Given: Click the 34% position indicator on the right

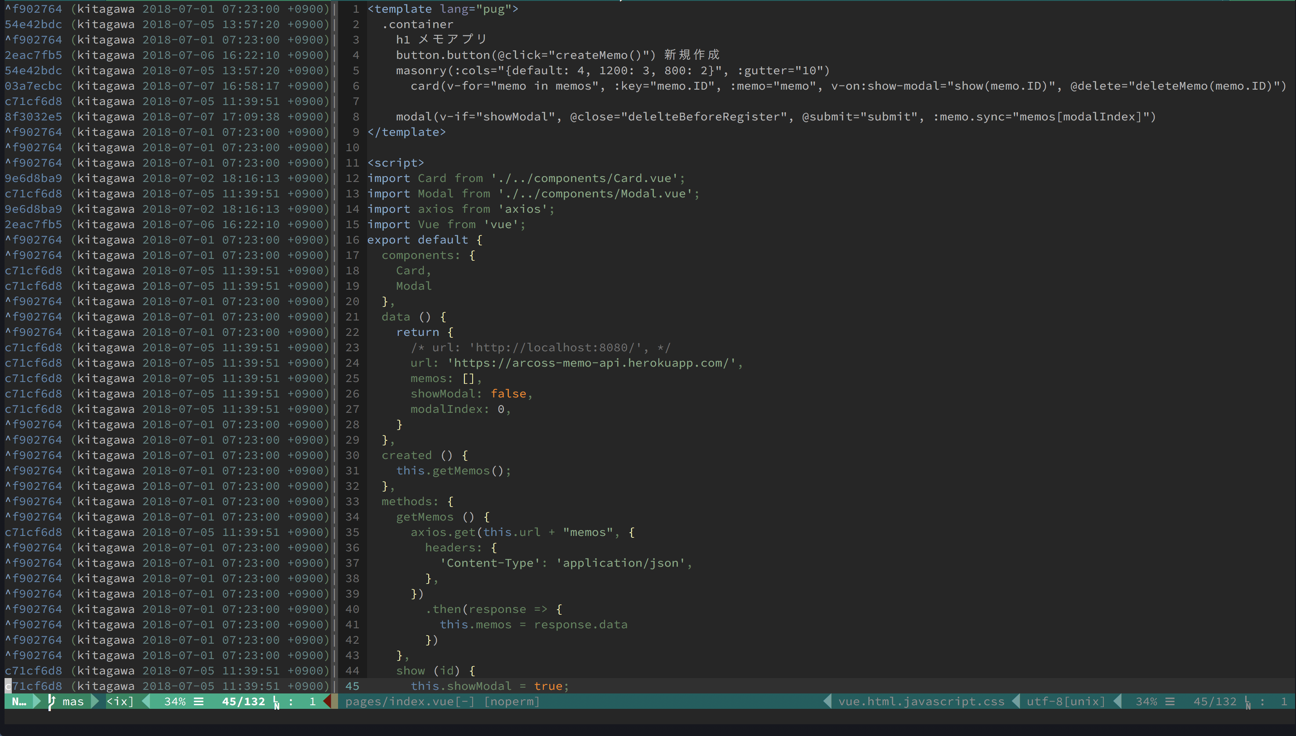Looking at the screenshot, I should click(x=1146, y=702).
